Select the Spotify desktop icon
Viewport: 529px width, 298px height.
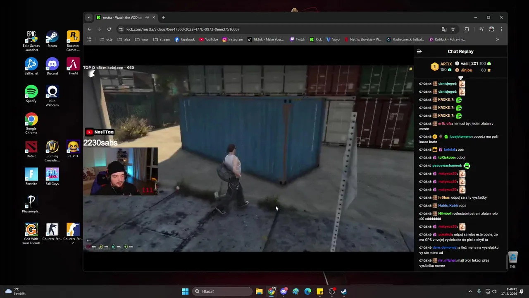(x=31, y=94)
